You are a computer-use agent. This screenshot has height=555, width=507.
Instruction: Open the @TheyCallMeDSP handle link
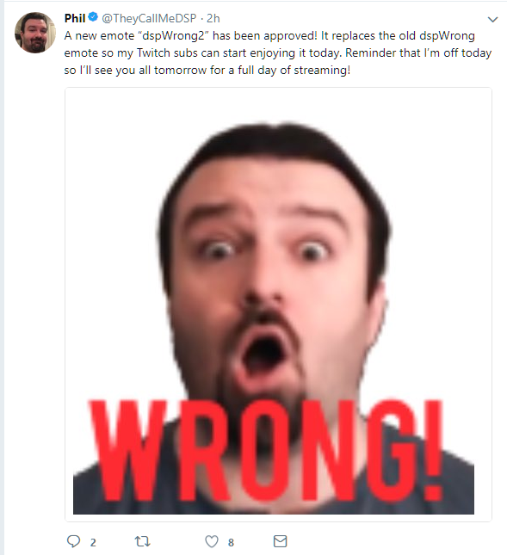coord(149,18)
